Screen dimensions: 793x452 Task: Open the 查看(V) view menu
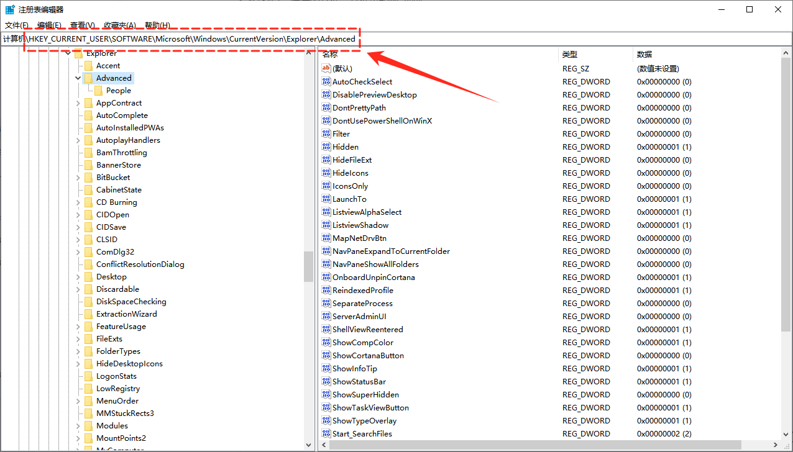[x=82, y=25]
